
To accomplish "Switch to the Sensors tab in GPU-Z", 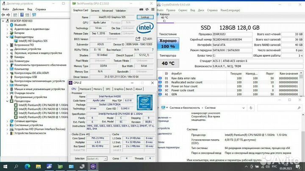I will (95, 11).
